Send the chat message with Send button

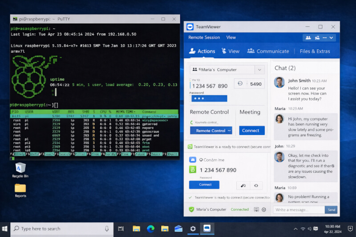[x=331, y=210]
